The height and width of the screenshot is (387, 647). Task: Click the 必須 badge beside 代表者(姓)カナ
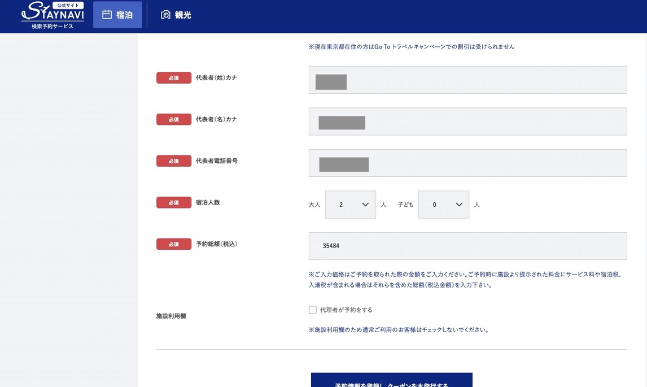[173, 77]
